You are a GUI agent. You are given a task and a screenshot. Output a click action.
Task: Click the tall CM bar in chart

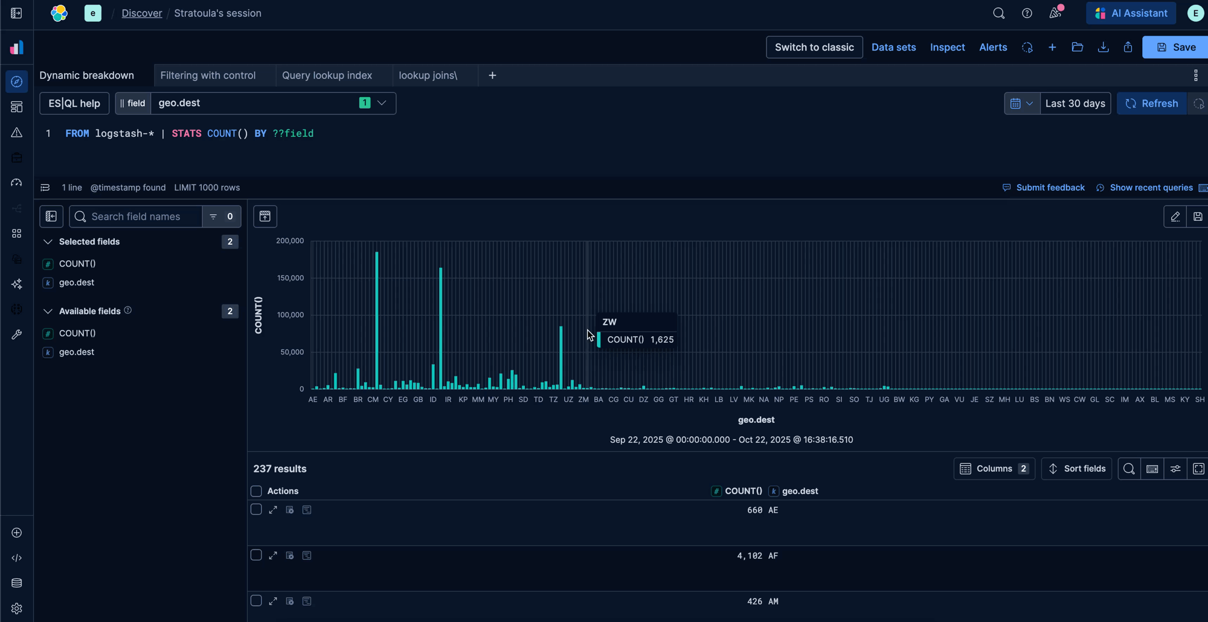(376, 320)
